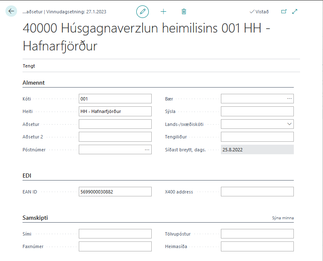The width and height of the screenshot is (323, 261).
Task: Open the Póstnúmer lookup ellipsis
Action: (147, 150)
